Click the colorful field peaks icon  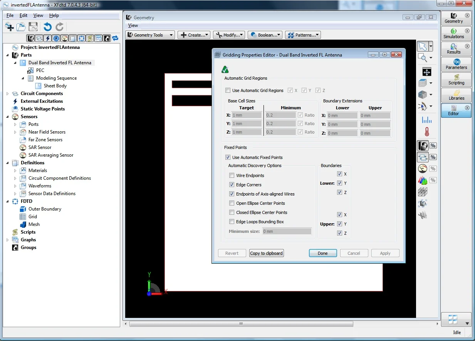[423, 180]
